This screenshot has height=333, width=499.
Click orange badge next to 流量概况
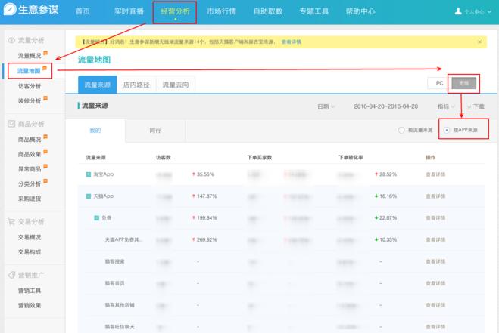[x=45, y=53]
